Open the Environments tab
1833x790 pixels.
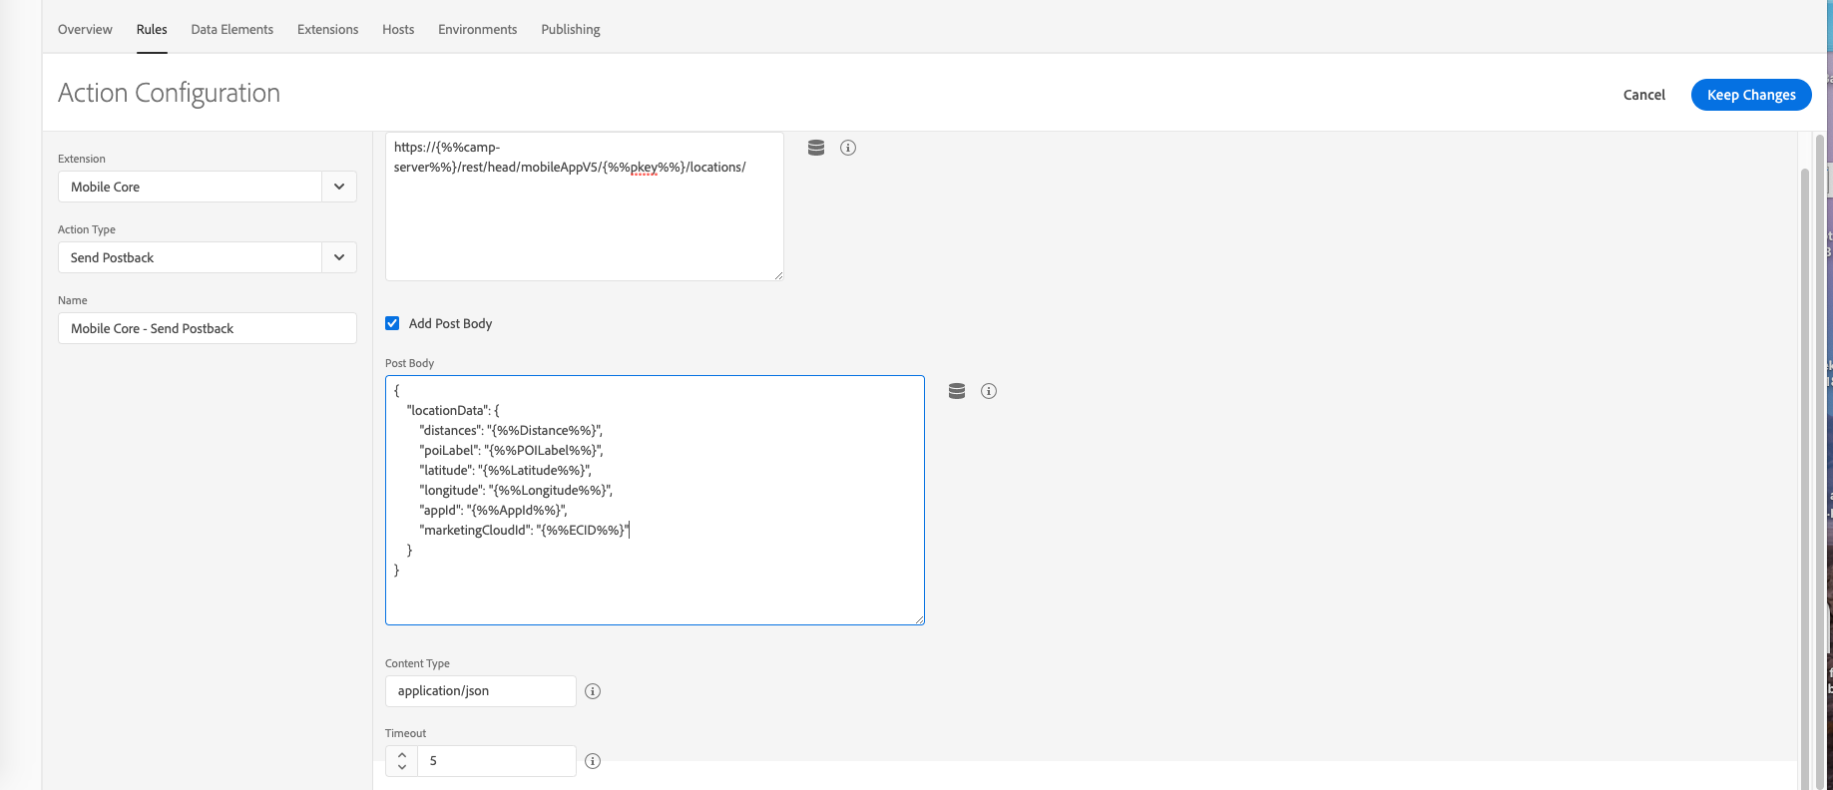click(x=477, y=29)
